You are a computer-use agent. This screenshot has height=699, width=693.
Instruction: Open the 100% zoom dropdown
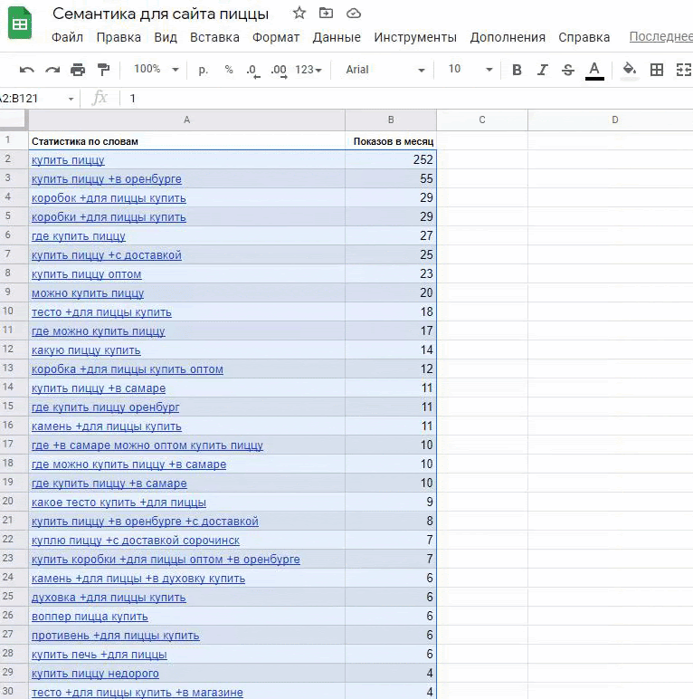tap(156, 70)
